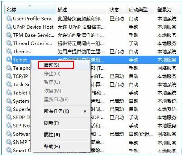Click the gear icon for System service row
This screenshot has height=156, width=183.
point(9,101)
